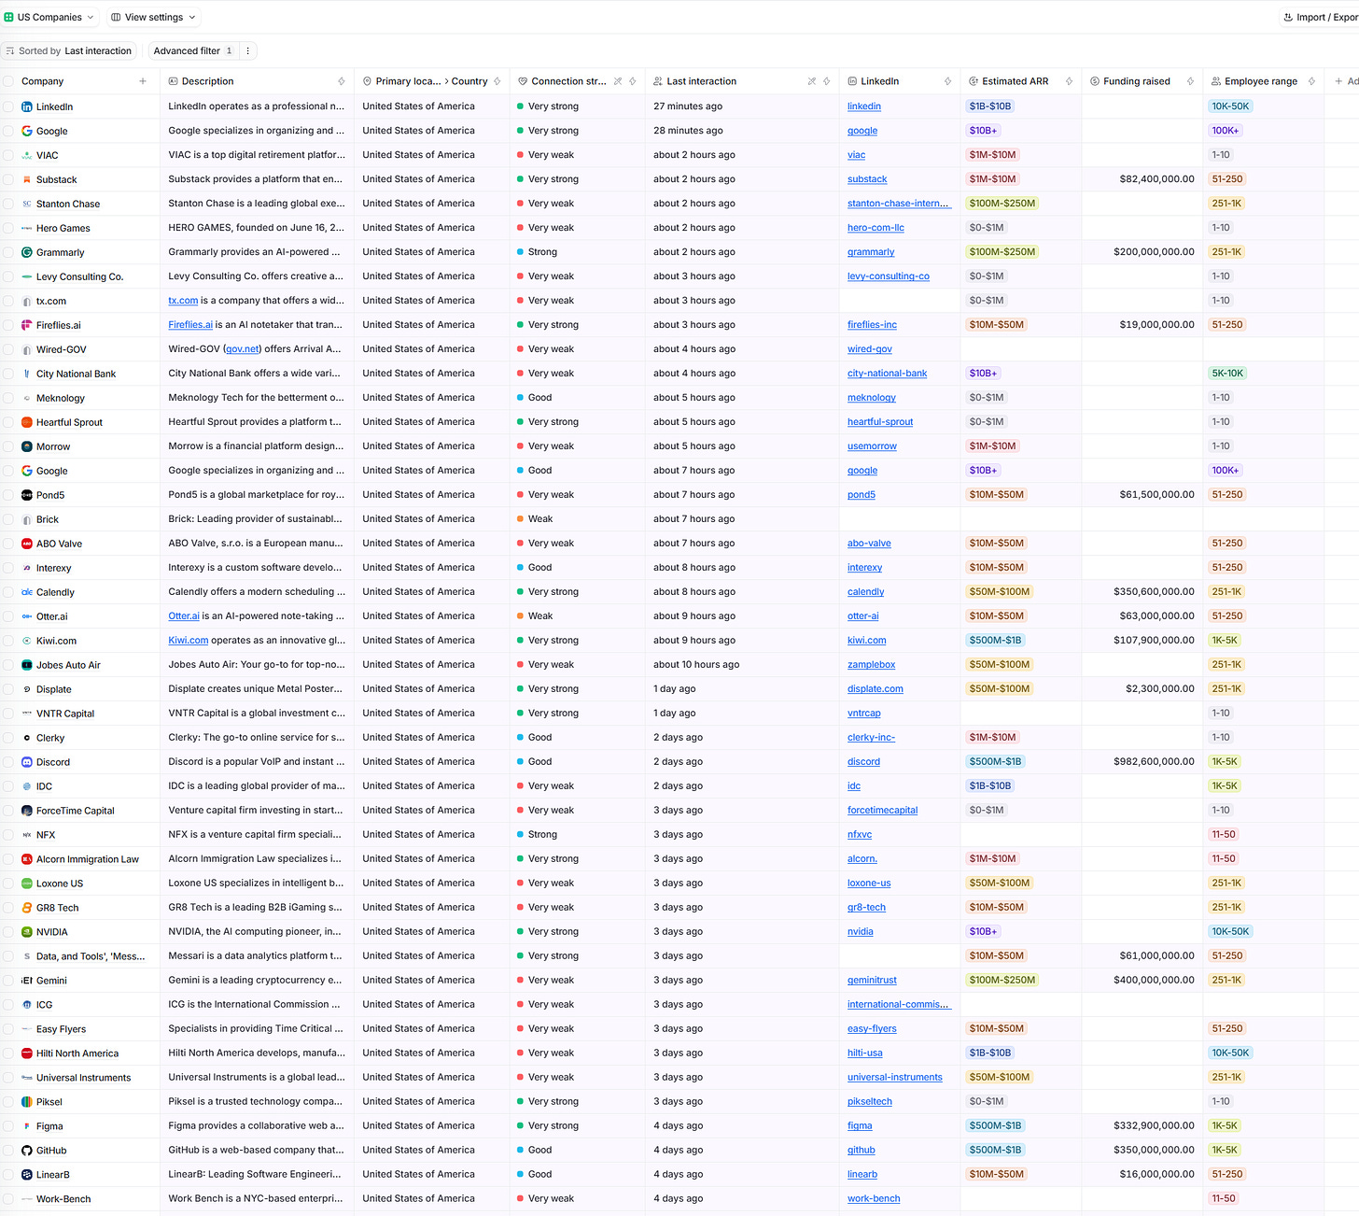Click the LinkedIn column header icon

pyautogui.click(x=852, y=81)
